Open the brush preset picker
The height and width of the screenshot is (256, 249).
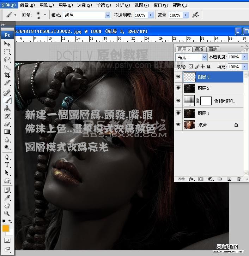[45, 15]
